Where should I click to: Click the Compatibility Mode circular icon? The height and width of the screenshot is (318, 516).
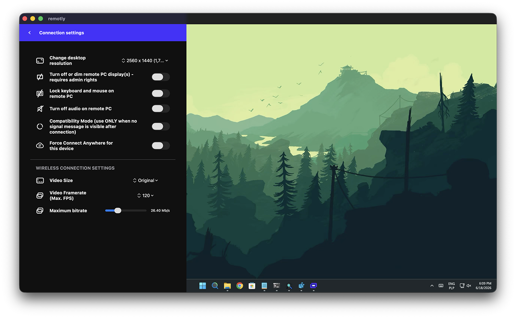pos(40,126)
